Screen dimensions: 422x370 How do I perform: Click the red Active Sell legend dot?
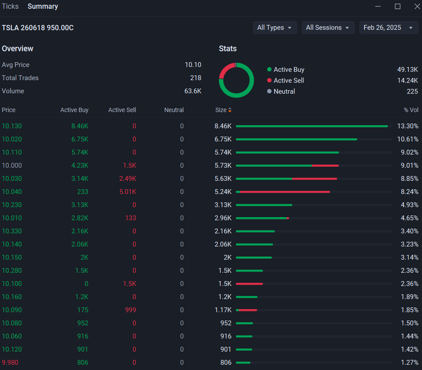click(x=269, y=80)
